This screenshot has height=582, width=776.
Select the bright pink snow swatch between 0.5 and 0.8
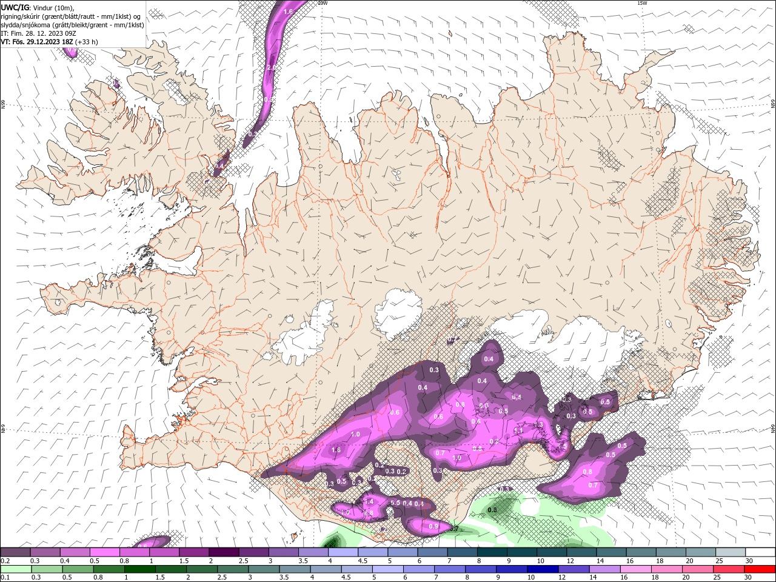(x=104, y=552)
